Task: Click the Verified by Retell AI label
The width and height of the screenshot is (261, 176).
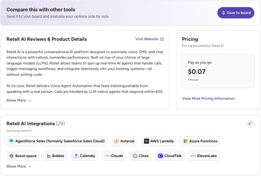Action: 19,131
